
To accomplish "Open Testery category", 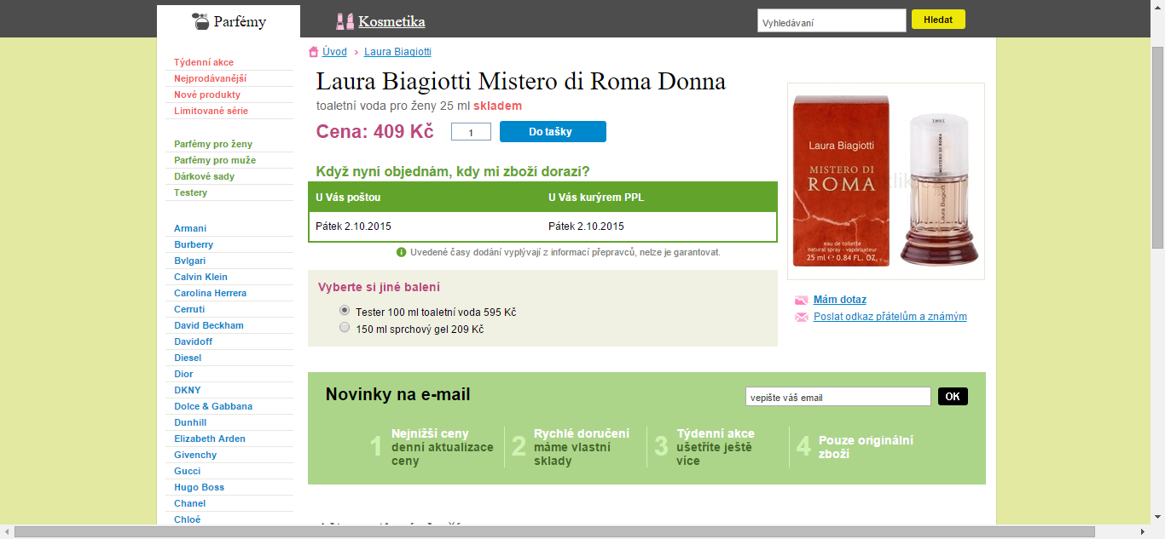I will 191,192.
